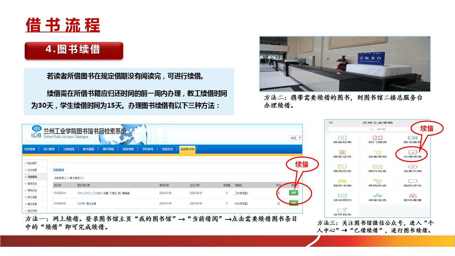The width and height of the screenshot is (455, 256).
Task: Tap the 讲座信息 lecture info icon
Action: (x=377, y=196)
